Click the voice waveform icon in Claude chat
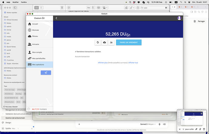Screen dimensions: 209x134 [x=164, y=124]
